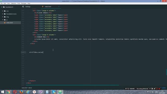Click the recorder stop button
167x94 pixels.
[x=159, y=89]
